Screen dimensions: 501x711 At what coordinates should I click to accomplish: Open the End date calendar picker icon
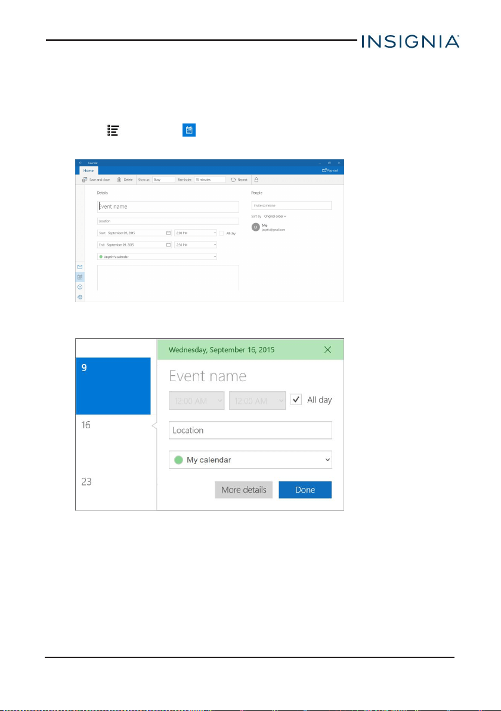click(x=168, y=245)
